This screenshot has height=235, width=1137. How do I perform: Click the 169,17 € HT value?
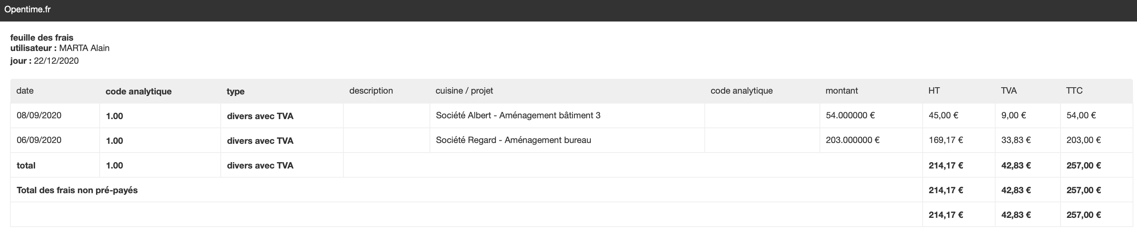pos(945,140)
